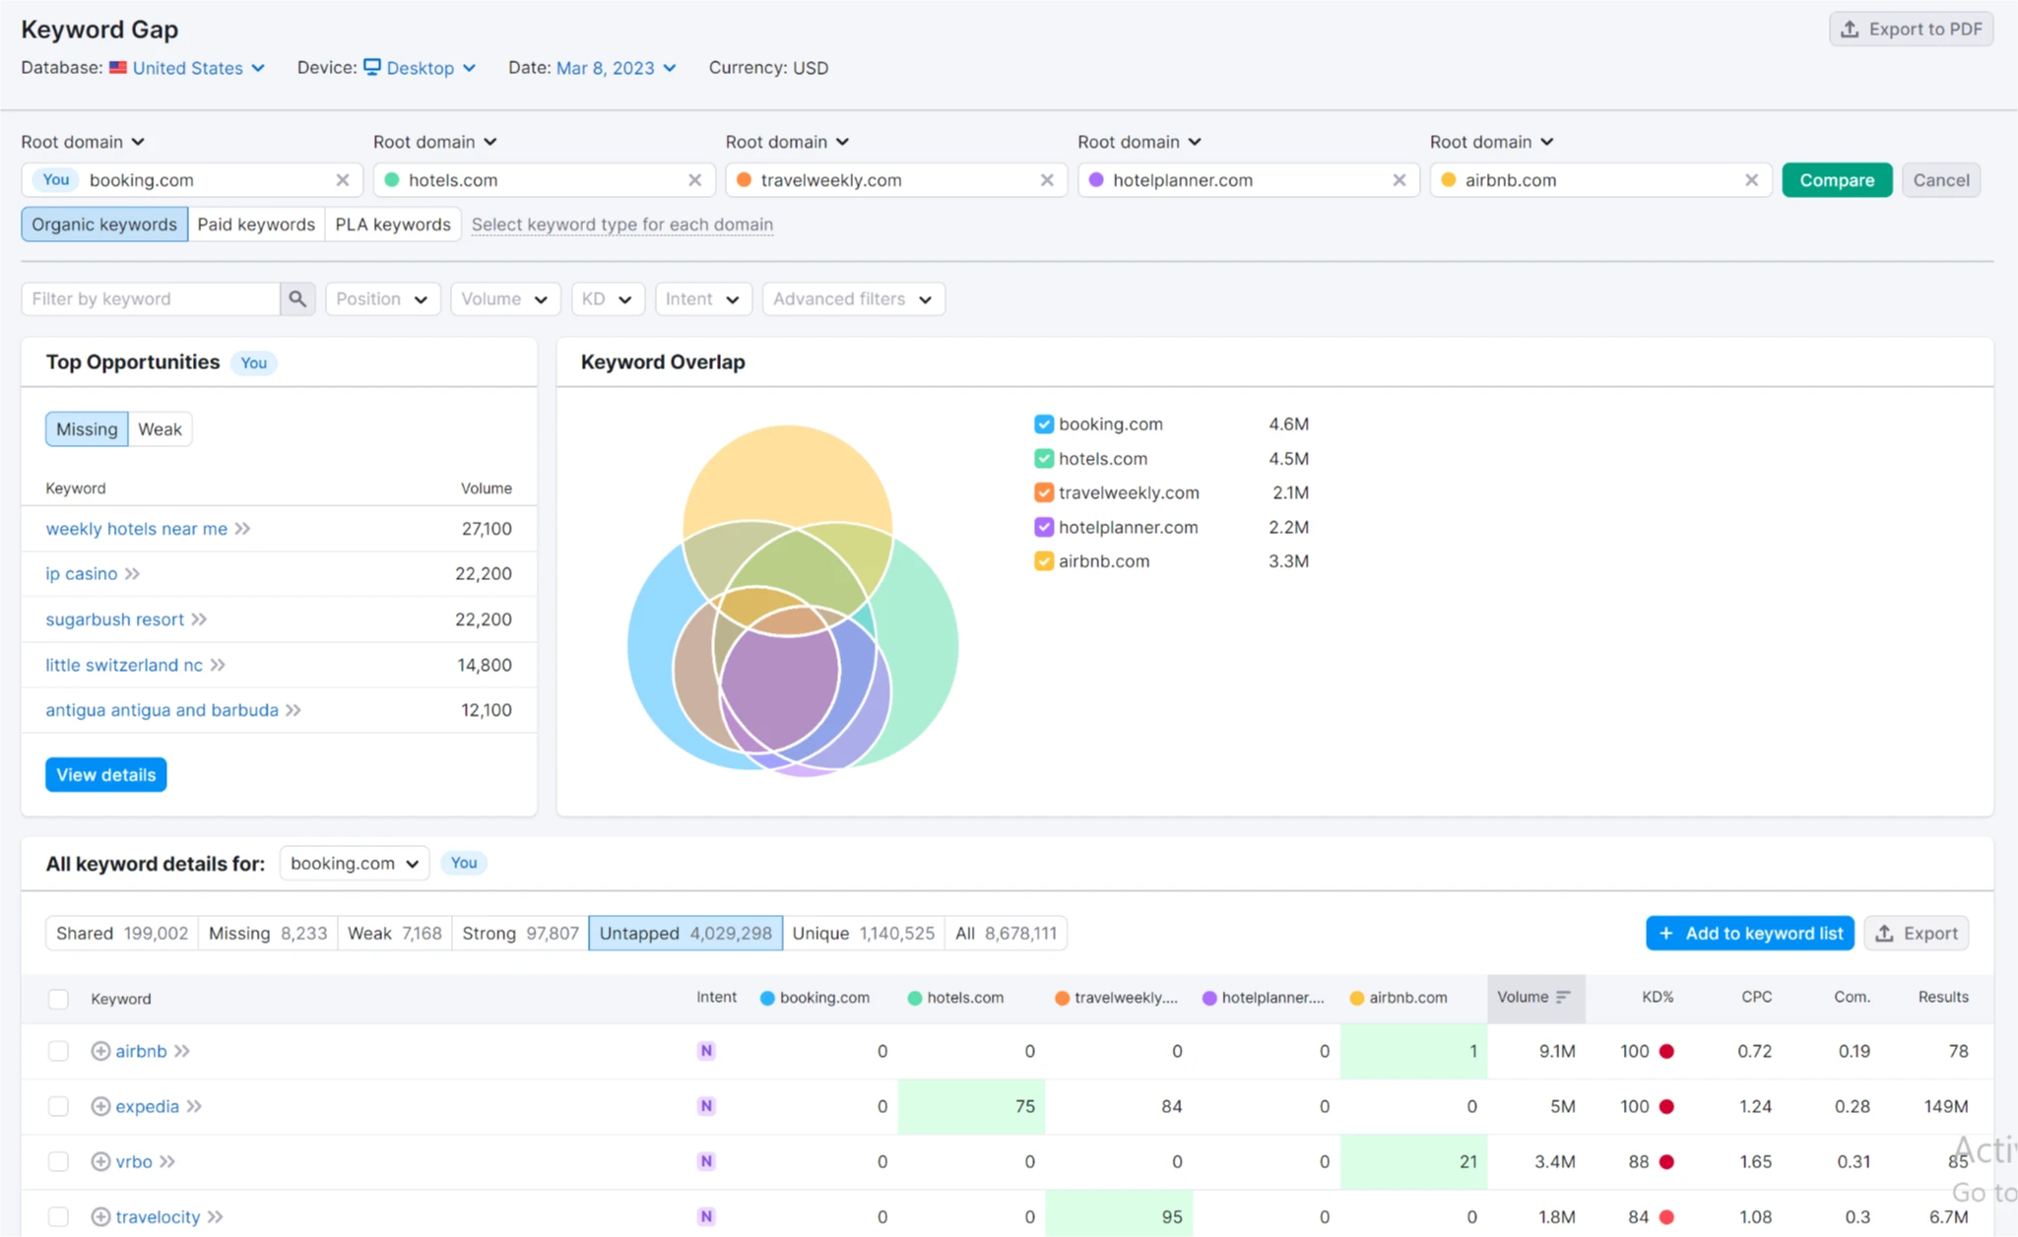Switch to Paid keywords tab
Screen dimensions: 2018x1237
click(256, 225)
